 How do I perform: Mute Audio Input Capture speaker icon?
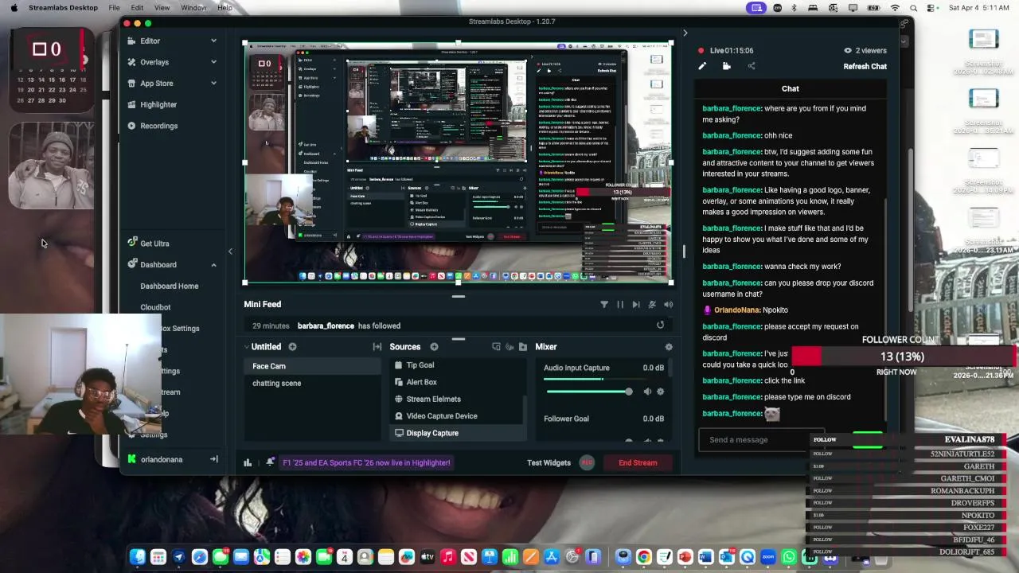tap(647, 392)
